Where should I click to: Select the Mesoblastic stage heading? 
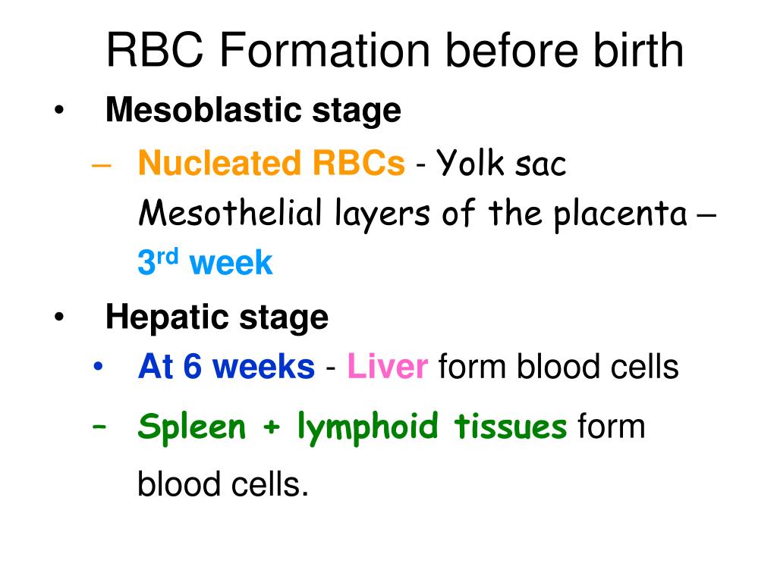point(253,111)
